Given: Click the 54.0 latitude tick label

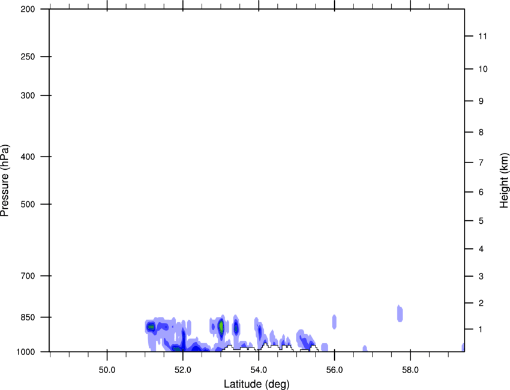Looking at the screenshot, I should click(x=259, y=370).
